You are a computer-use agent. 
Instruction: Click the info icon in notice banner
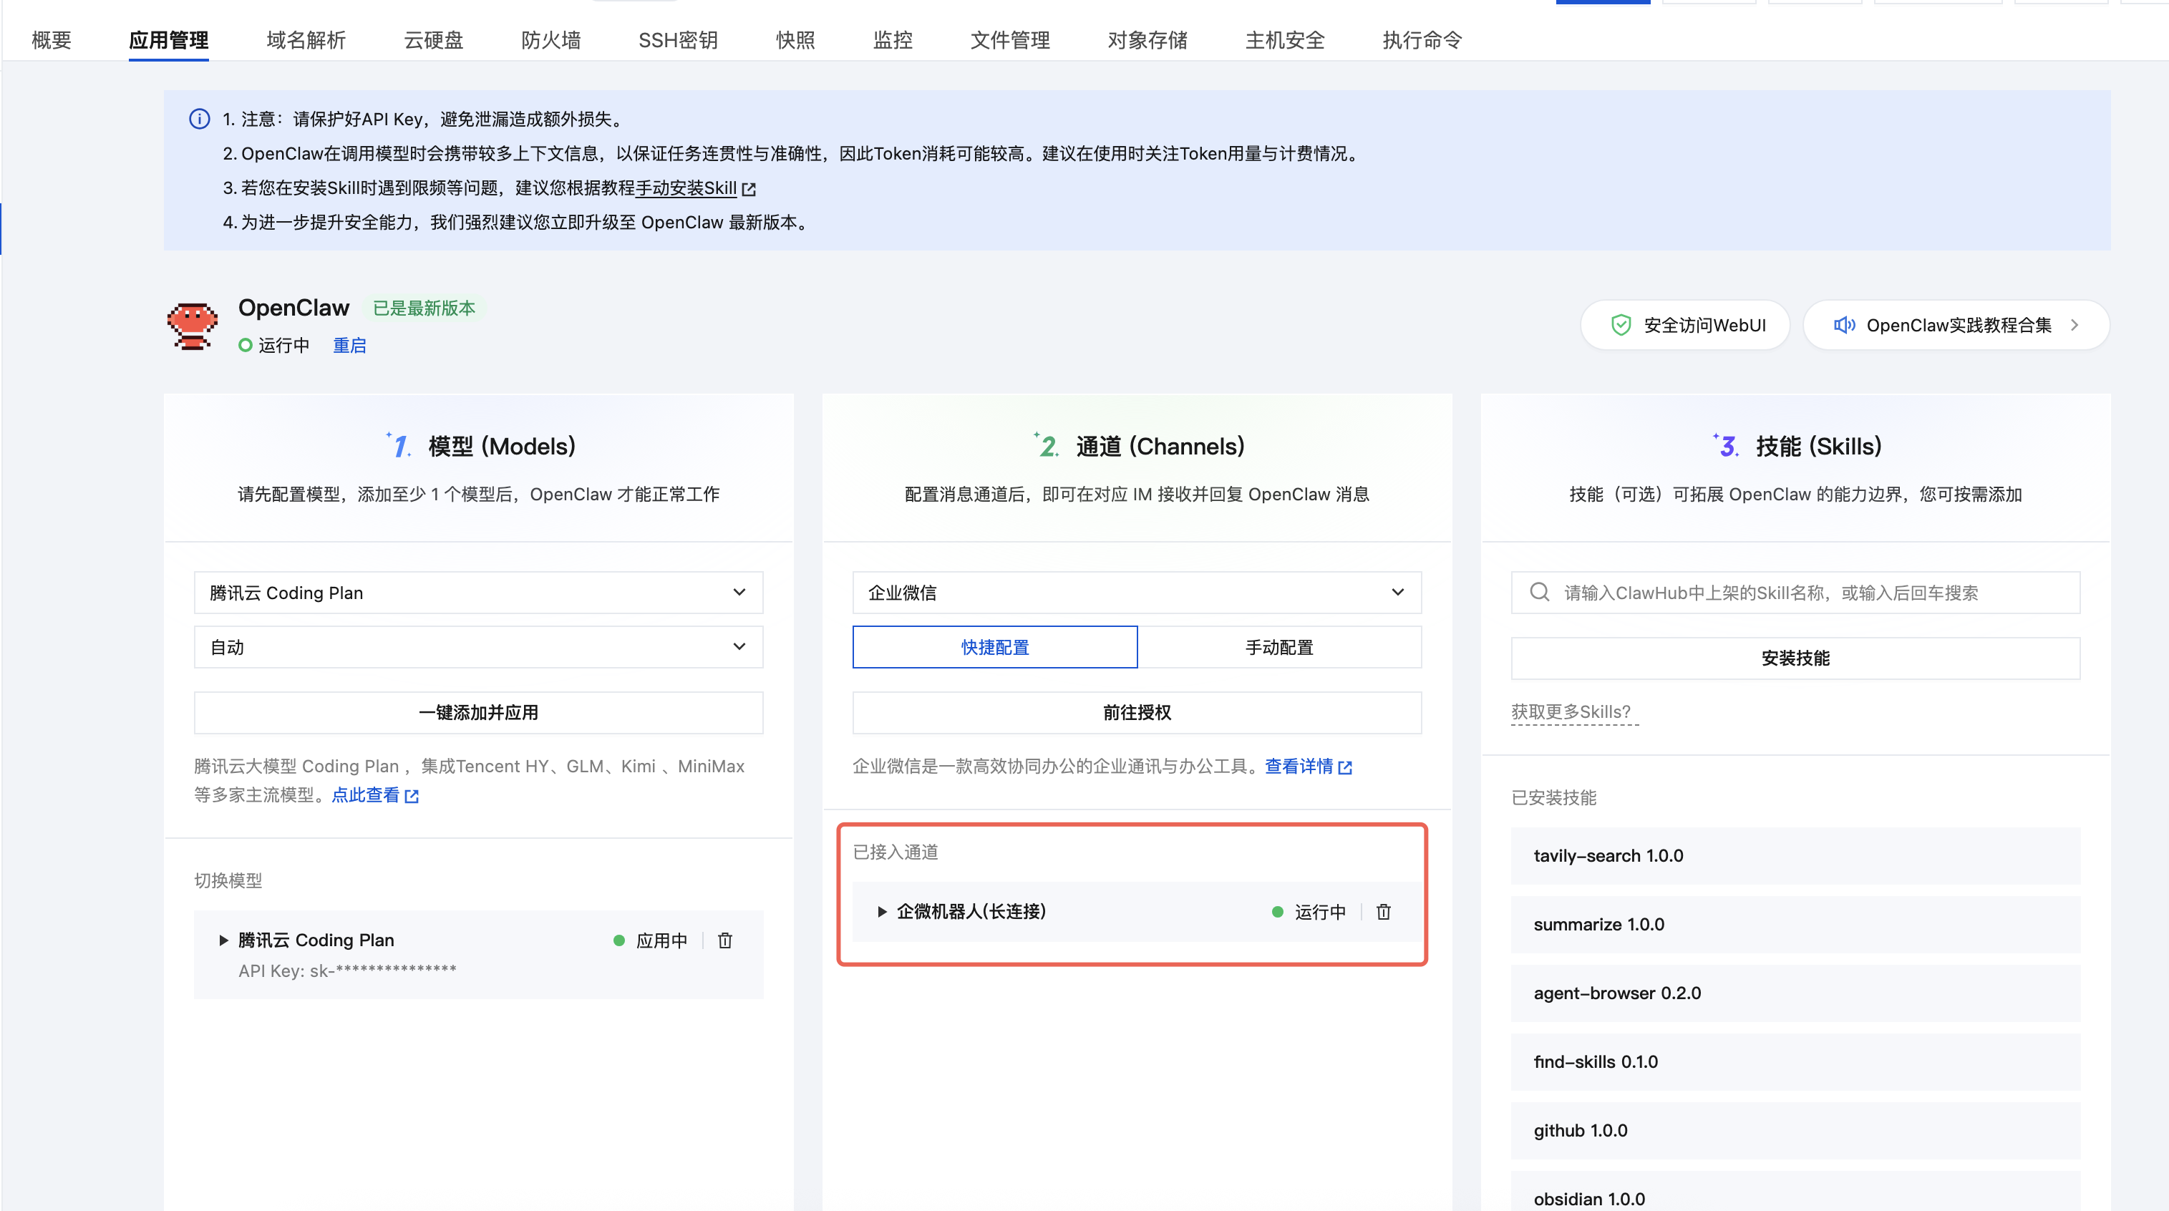click(200, 119)
